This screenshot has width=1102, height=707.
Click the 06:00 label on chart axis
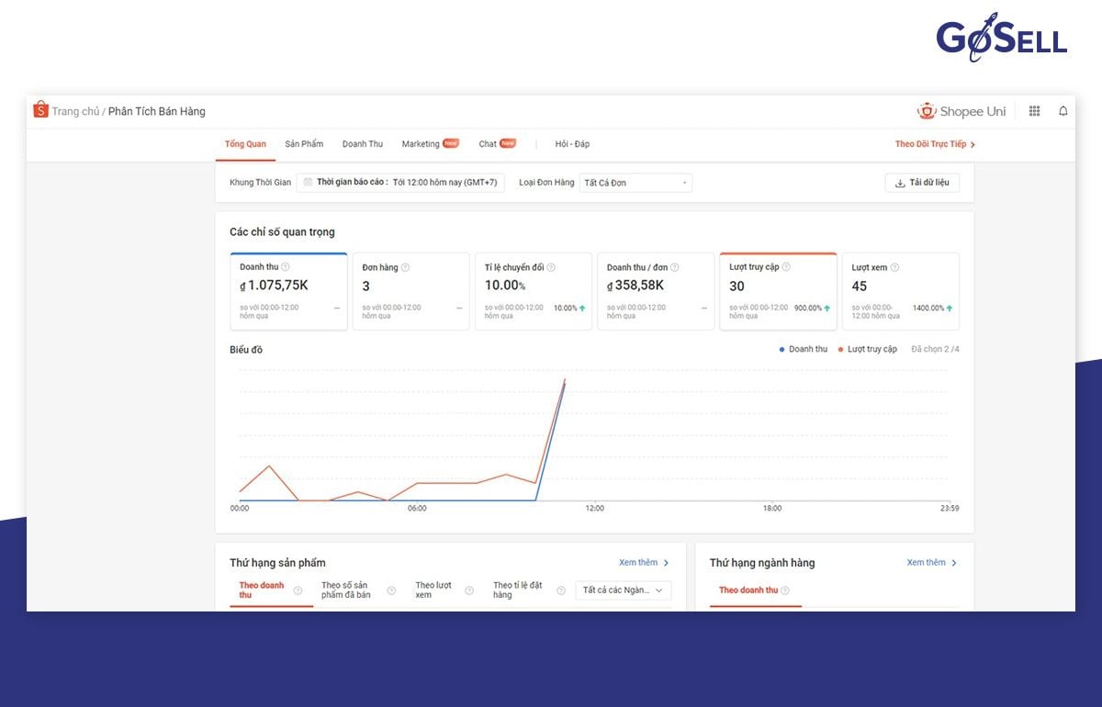pos(417,508)
